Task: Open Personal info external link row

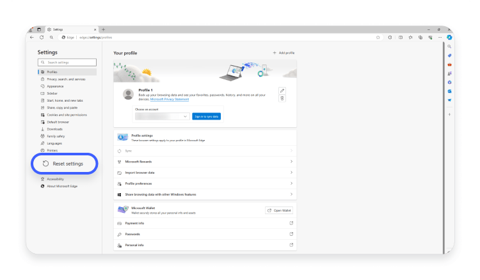Action: pyautogui.click(x=205, y=245)
